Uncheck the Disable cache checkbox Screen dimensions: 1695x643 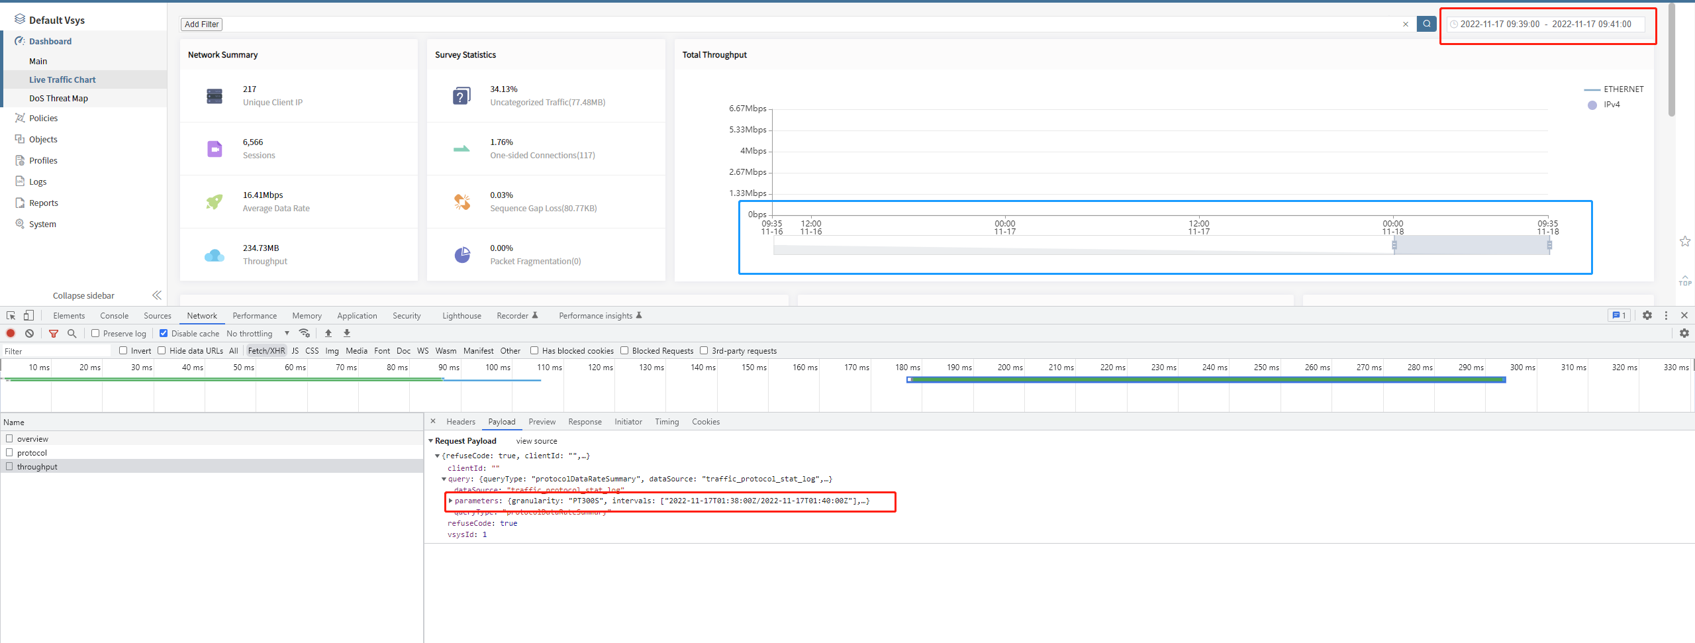(164, 333)
